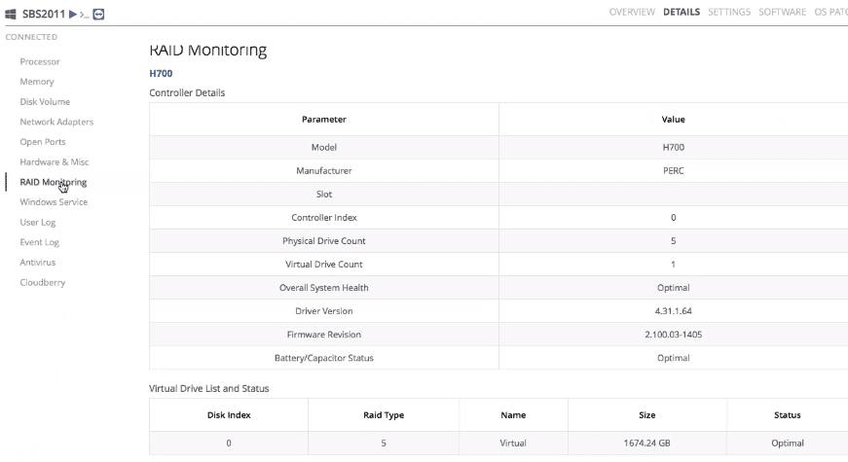848x462 pixels.
Task: Open the OS Patches tab
Action: tap(830, 13)
